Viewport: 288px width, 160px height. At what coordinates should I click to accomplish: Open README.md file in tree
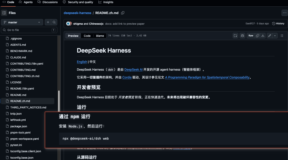click(18, 95)
